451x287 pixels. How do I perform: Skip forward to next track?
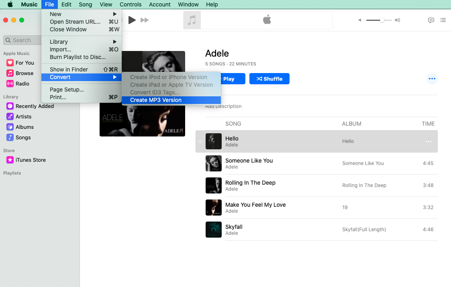tap(145, 20)
